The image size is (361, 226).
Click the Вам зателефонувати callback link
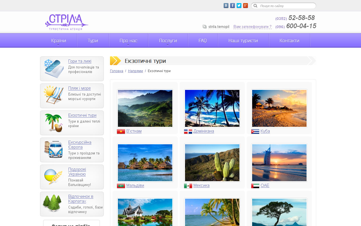tap(252, 27)
